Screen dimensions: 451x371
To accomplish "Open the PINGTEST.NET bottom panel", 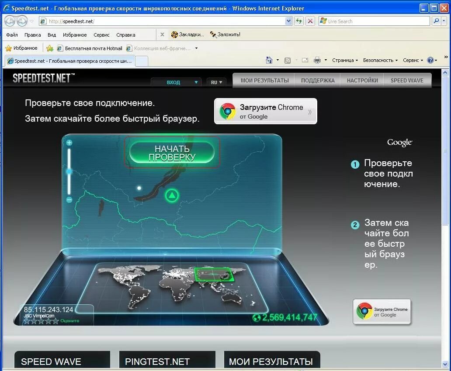I will (x=167, y=360).
